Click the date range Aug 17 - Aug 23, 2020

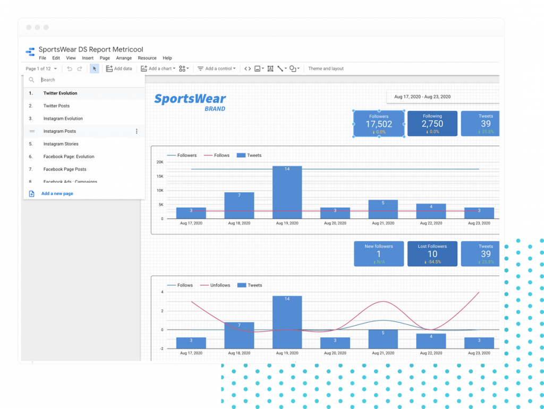click(x=443, y=97)
